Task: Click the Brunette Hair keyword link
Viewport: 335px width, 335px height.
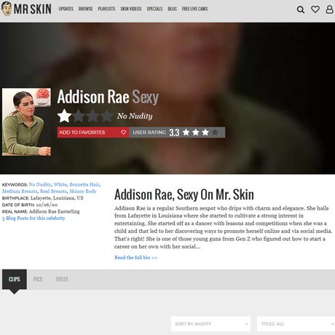Action: tap(84, 184)
